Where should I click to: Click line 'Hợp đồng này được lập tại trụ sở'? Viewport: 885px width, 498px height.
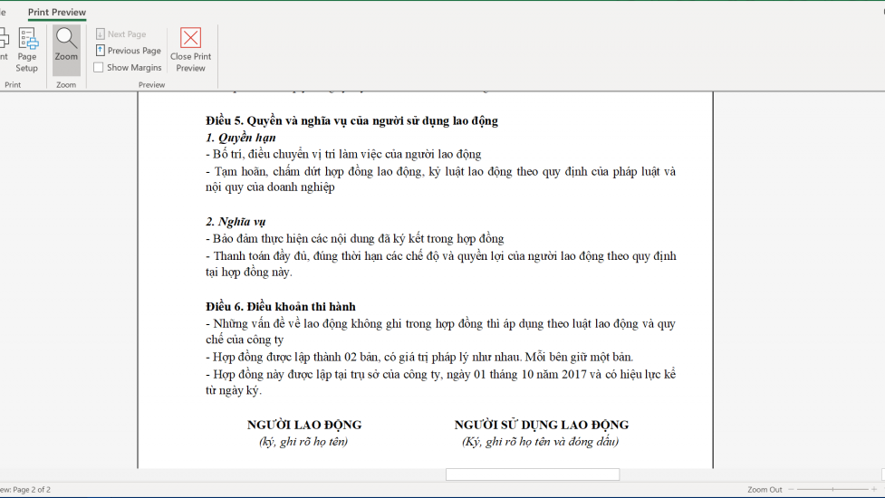click(x=440, y=382)
